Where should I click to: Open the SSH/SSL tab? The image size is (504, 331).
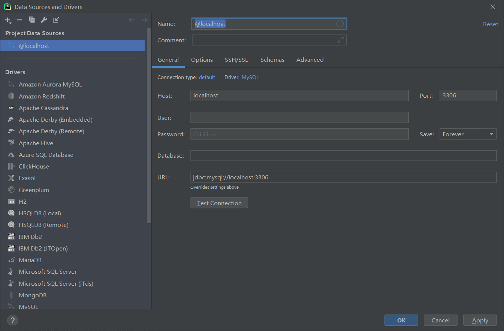pos(236,60)
